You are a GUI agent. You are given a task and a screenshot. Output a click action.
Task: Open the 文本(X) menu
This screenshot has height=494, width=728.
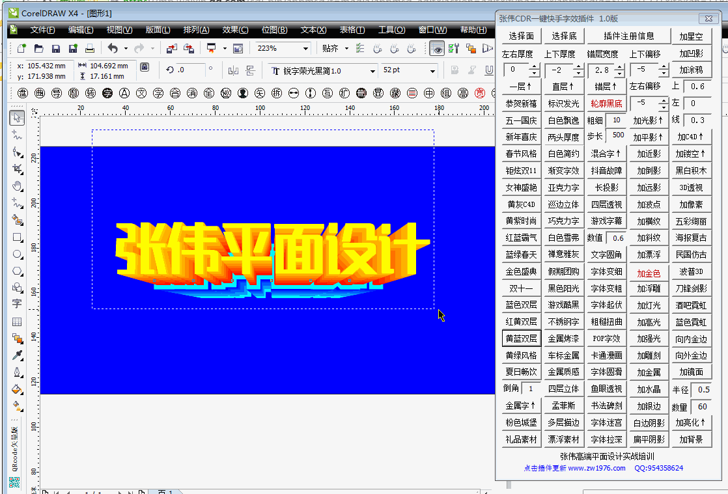tap(313, 30)
